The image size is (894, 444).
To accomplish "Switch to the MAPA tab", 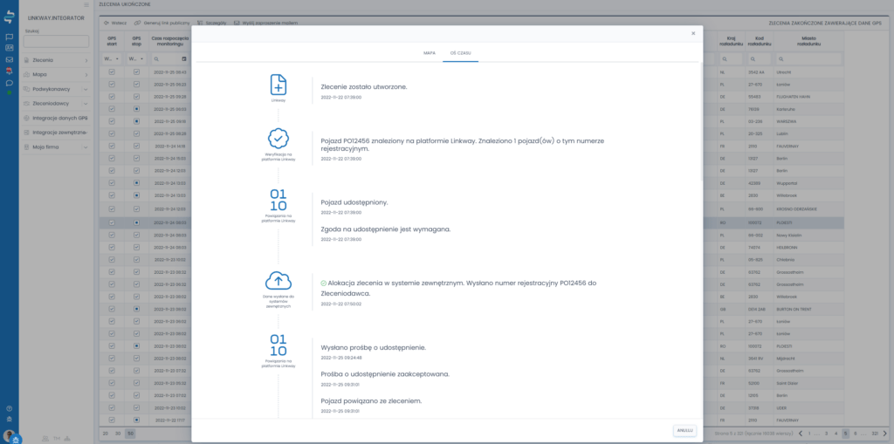I will pos(430,53).
